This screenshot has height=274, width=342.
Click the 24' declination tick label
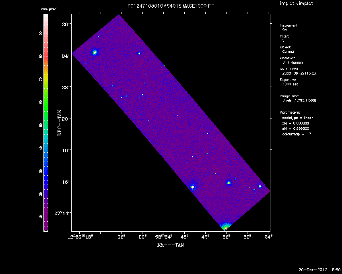tap(65, 56)
